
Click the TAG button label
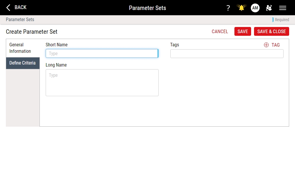click(x=276, y=45)
